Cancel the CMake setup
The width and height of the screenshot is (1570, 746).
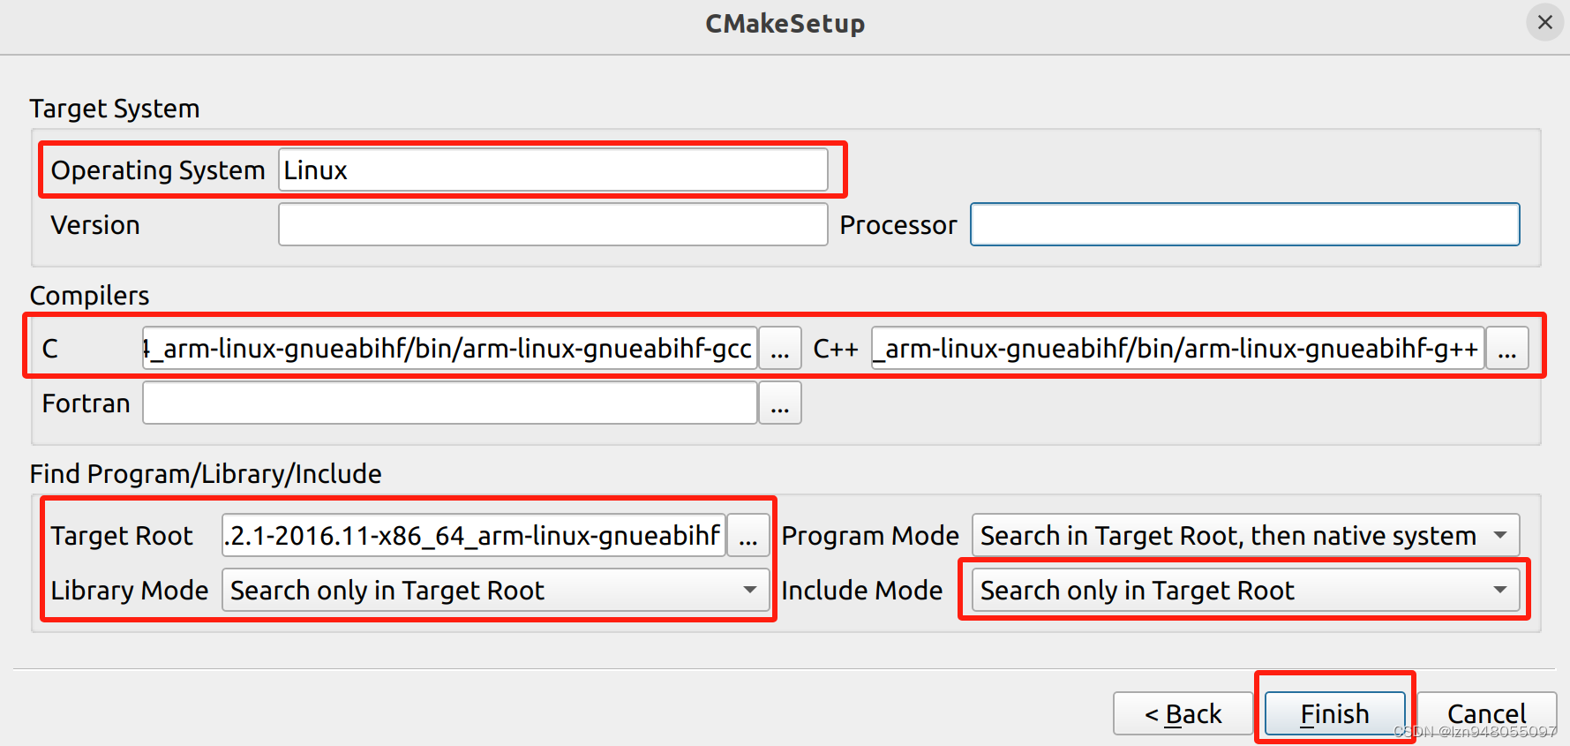1487,713
